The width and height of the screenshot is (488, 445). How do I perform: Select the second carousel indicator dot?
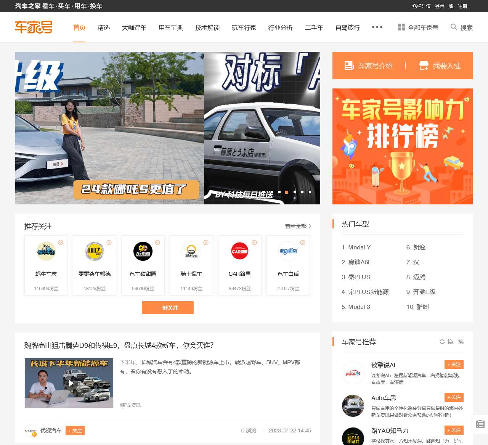(x=287, y=192)
